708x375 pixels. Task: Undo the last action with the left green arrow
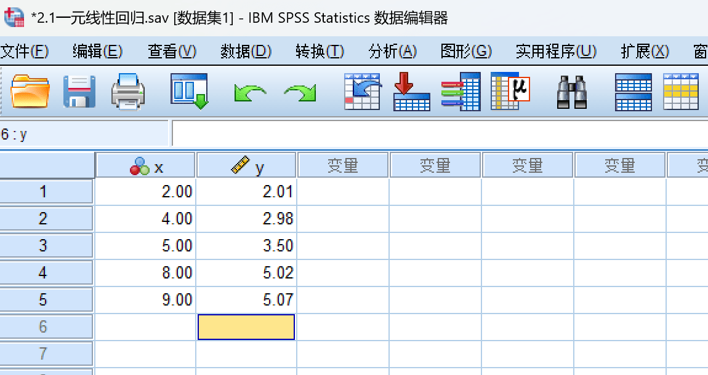pos(250,93)
